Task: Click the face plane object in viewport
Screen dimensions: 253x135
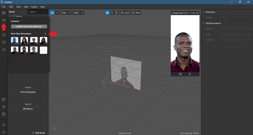Action: click(126, 73)
